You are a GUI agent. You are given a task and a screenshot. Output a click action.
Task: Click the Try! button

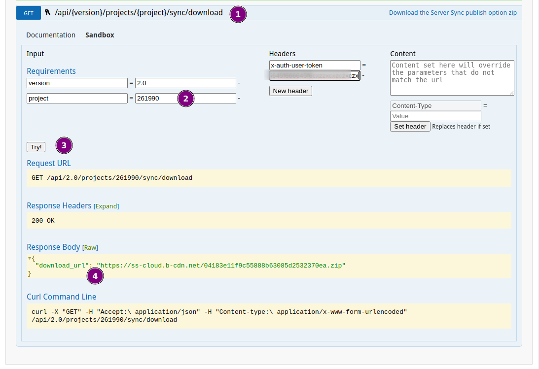(36, 147)
